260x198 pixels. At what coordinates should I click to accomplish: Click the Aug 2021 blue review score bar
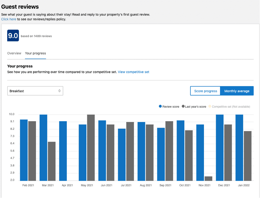click(141, 151)
